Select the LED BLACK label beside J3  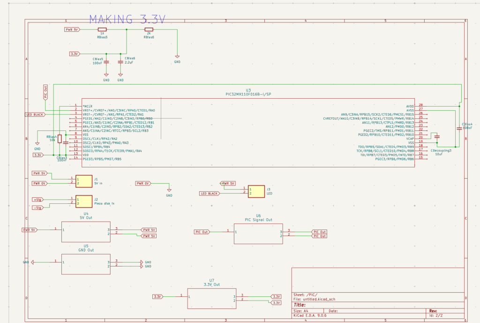point(210,194)
